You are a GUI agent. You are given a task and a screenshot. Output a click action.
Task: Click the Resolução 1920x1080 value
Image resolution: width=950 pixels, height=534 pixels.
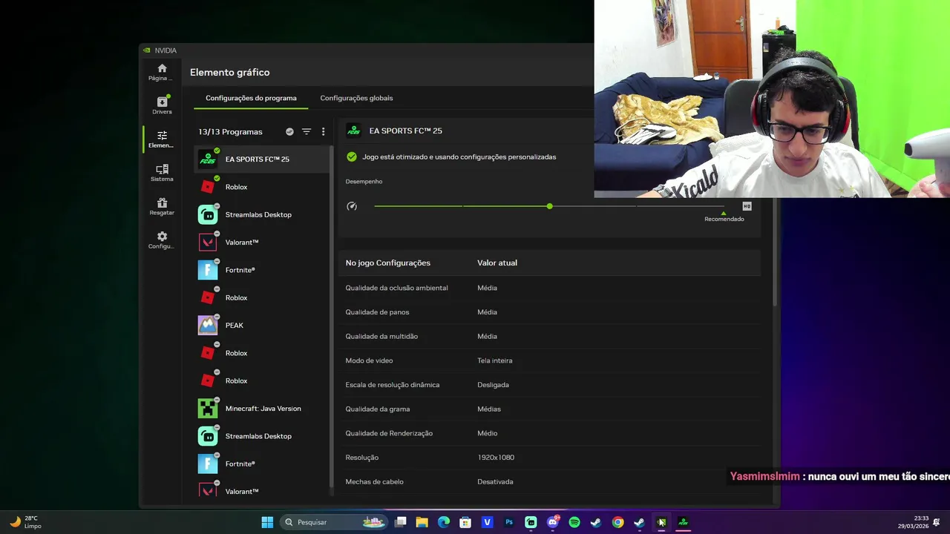(x=496, y=458)
